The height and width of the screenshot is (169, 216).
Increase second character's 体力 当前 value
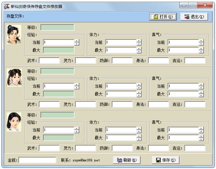click(139, 85)
